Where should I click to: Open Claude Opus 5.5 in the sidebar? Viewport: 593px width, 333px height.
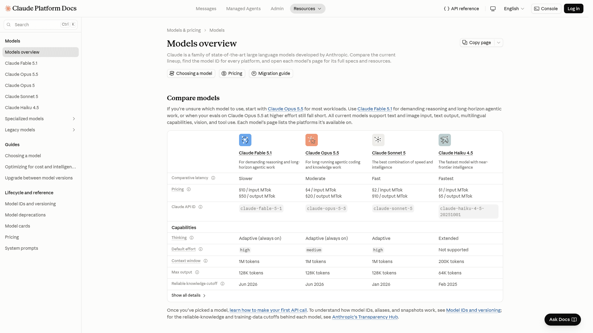(x=40, y=74)
